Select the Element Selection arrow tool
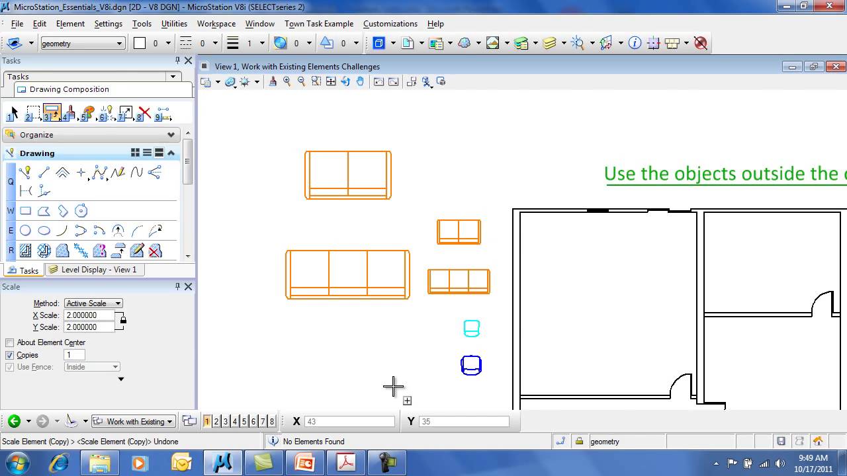This screenshot has height=476, width=847. click(14, 114)
